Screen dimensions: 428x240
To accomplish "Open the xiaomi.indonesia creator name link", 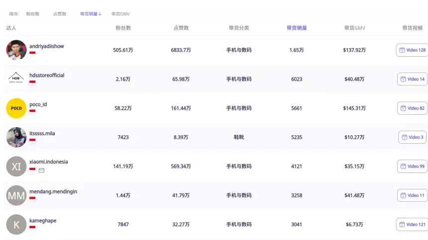I will (49, 162).
